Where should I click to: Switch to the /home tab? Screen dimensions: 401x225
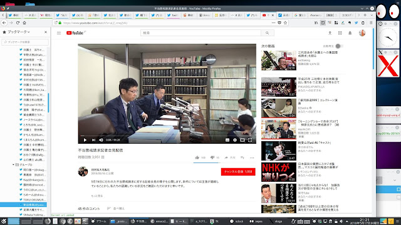coord(316,15)
